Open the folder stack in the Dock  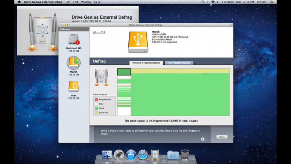tap(173, 155)
